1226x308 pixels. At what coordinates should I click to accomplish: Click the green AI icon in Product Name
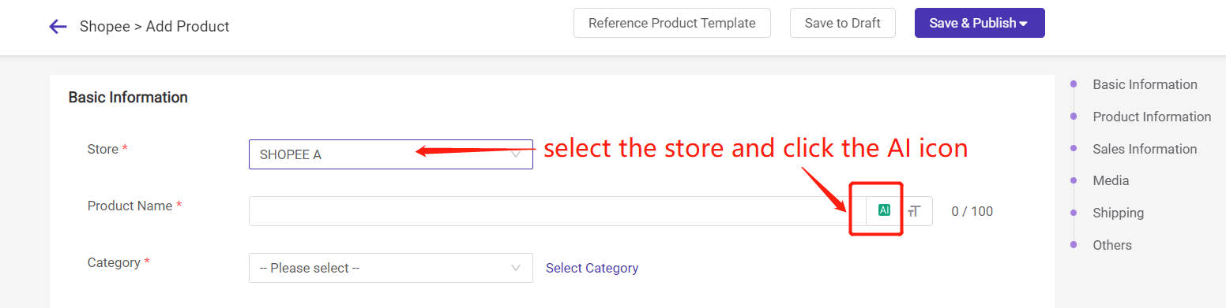pos(884,210)
